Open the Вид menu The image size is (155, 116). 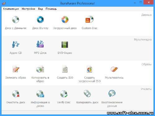[40, 9]
